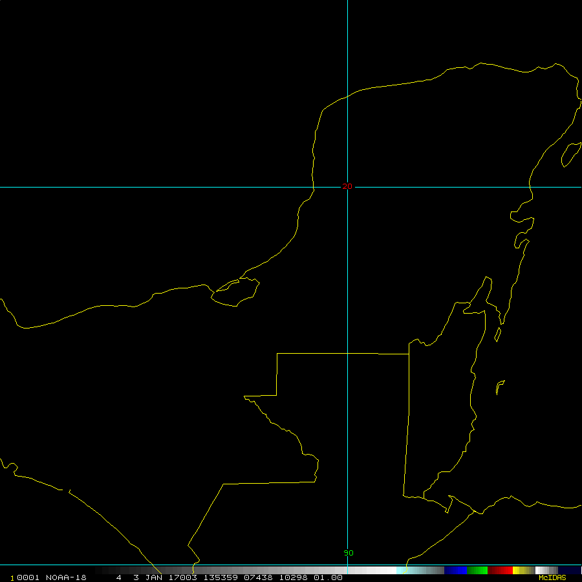Select the green segment of color bar
The width and height of the screenshot is (582, 582).
pyautogui.click(x=477, y=570)
